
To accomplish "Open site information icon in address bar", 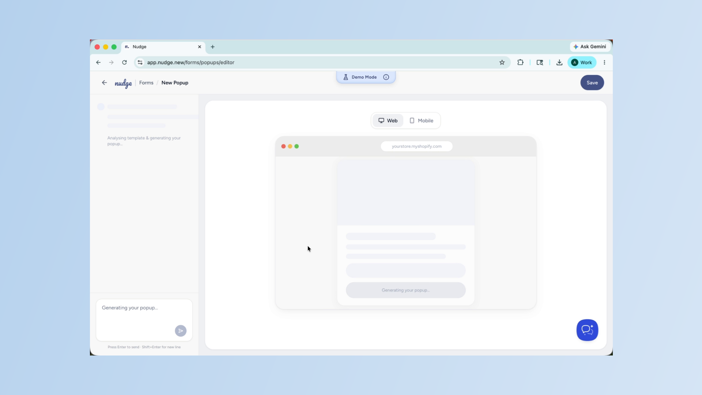I will [140, 63].
